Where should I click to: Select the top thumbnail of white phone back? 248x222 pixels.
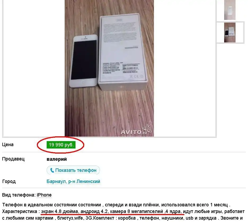(x=230, y=10)
